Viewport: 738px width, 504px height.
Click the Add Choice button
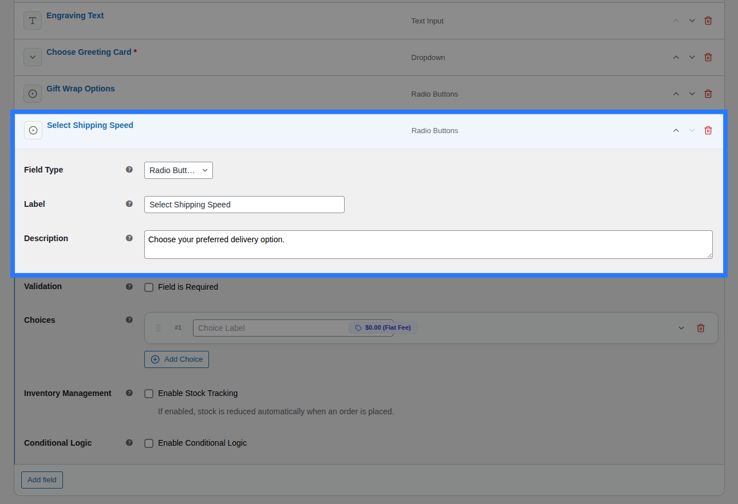176,359
